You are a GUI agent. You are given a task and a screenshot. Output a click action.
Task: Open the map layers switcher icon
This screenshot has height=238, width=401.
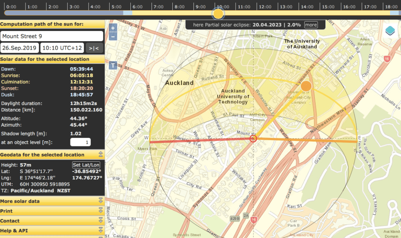tap(390, 31)
